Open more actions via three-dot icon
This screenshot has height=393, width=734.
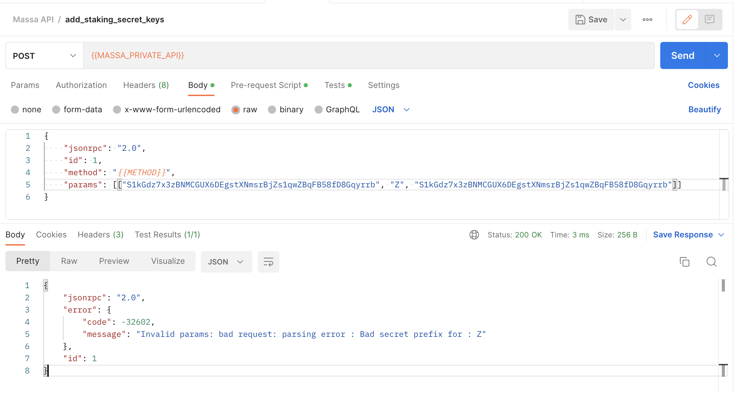[647, 19]
